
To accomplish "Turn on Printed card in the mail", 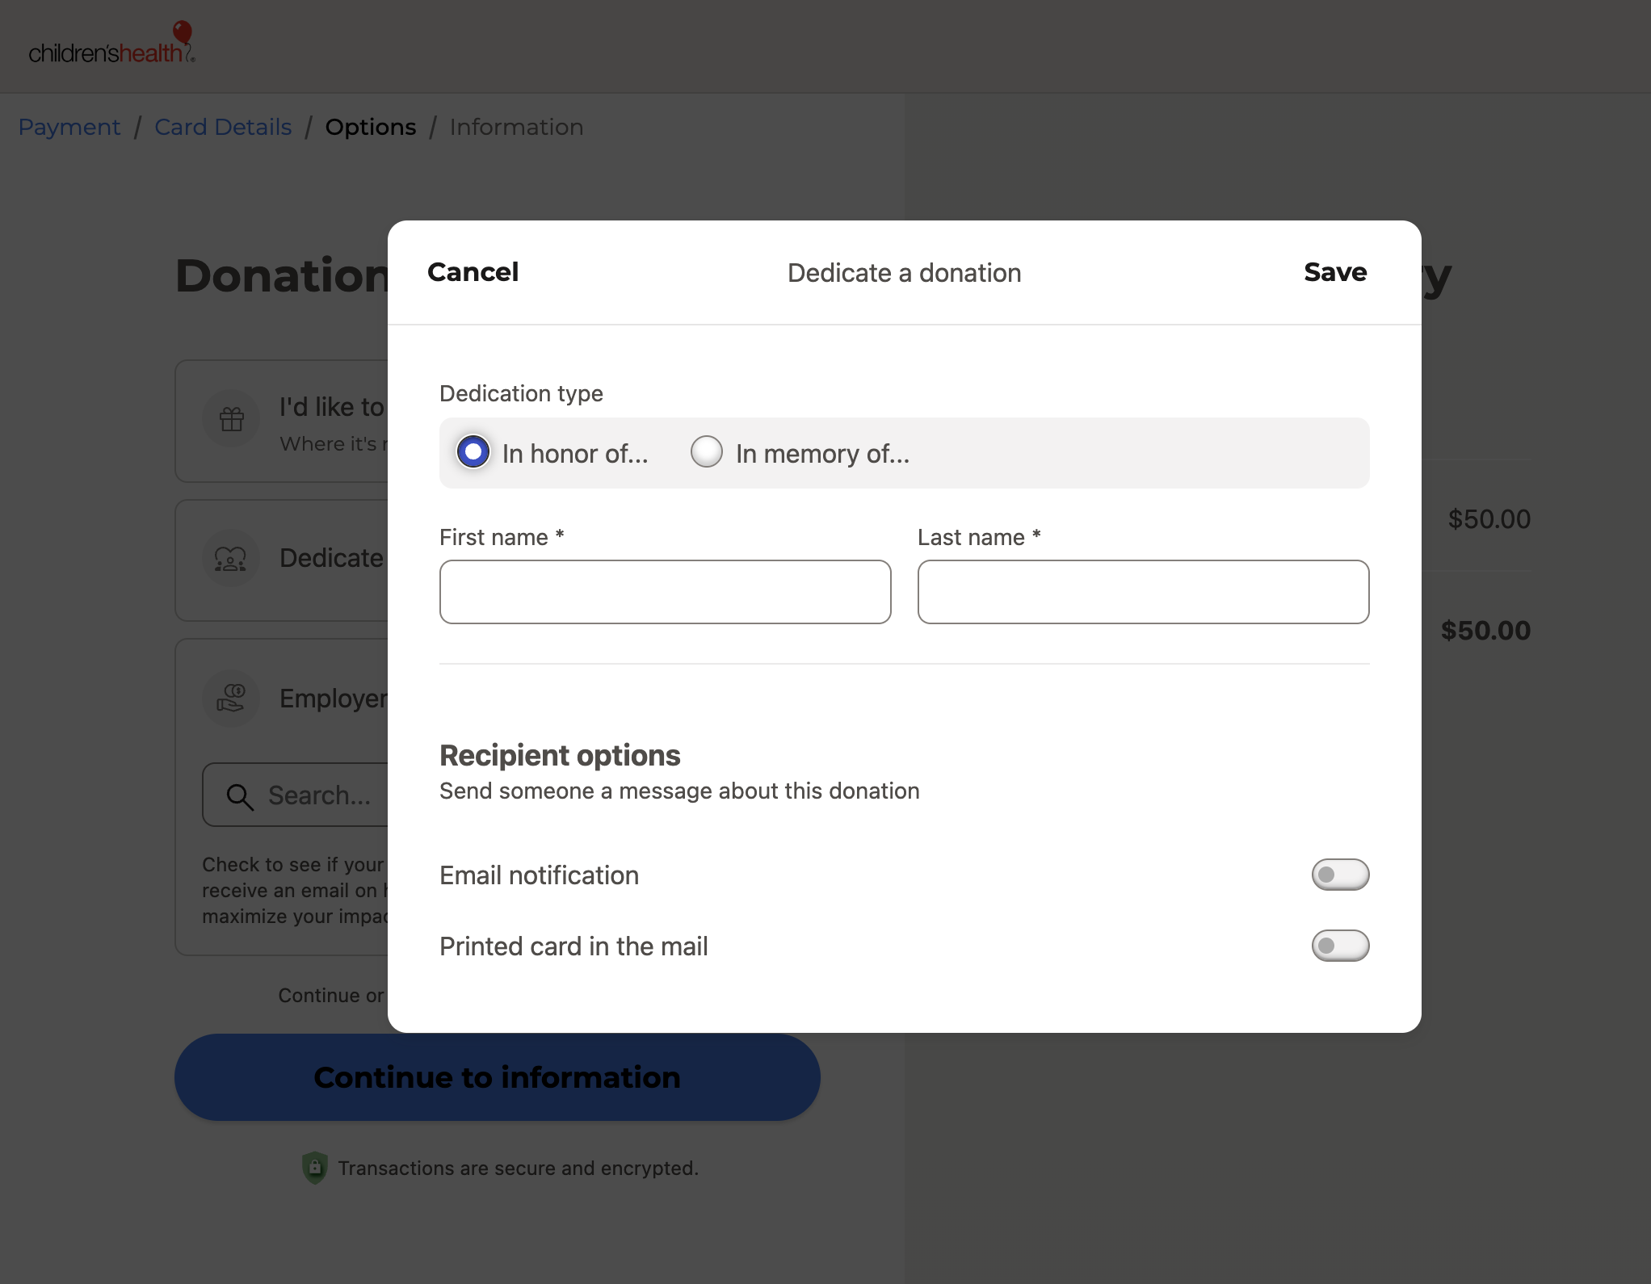I will coord(1340,946).
